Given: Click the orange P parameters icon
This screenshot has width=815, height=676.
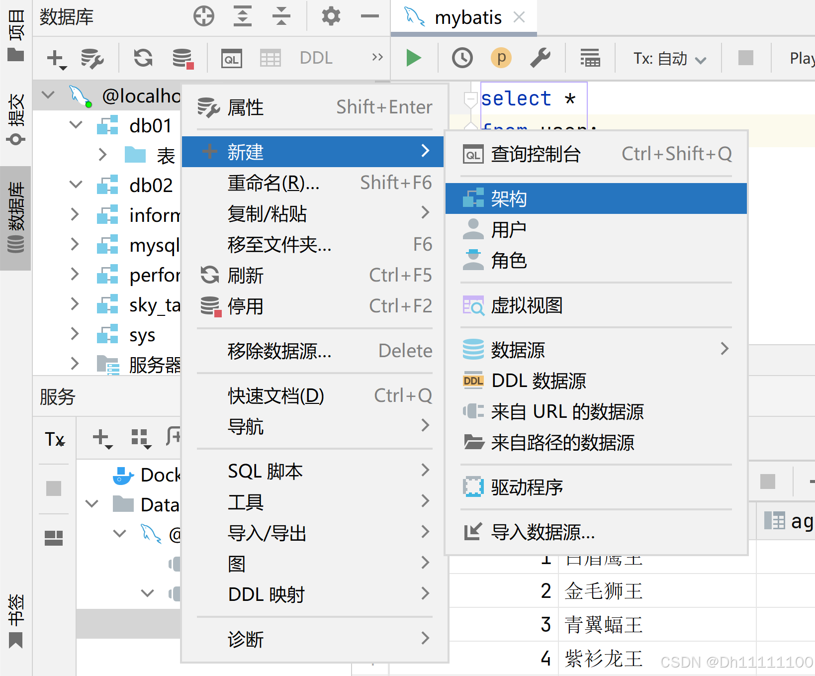Looking at the screenshot, I should tap(501, 58).
